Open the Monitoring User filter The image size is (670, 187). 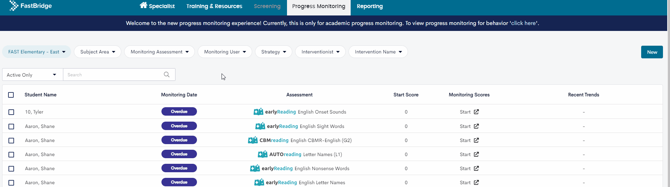coord(225,52)
